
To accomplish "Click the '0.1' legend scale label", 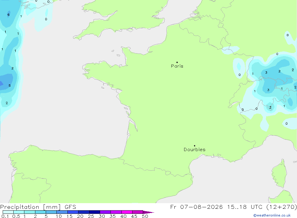I will 5,216.
